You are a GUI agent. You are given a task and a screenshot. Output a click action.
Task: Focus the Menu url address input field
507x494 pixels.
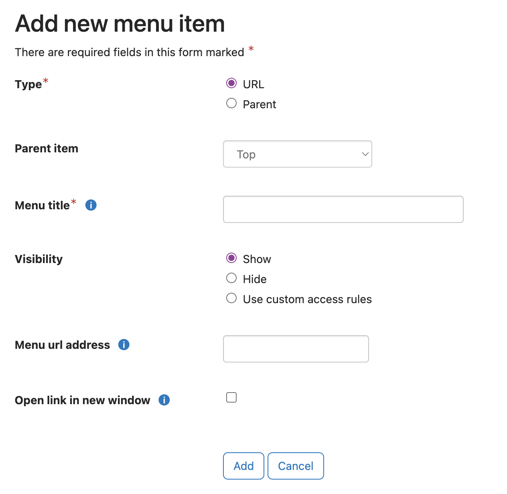[x=296, y=349]
